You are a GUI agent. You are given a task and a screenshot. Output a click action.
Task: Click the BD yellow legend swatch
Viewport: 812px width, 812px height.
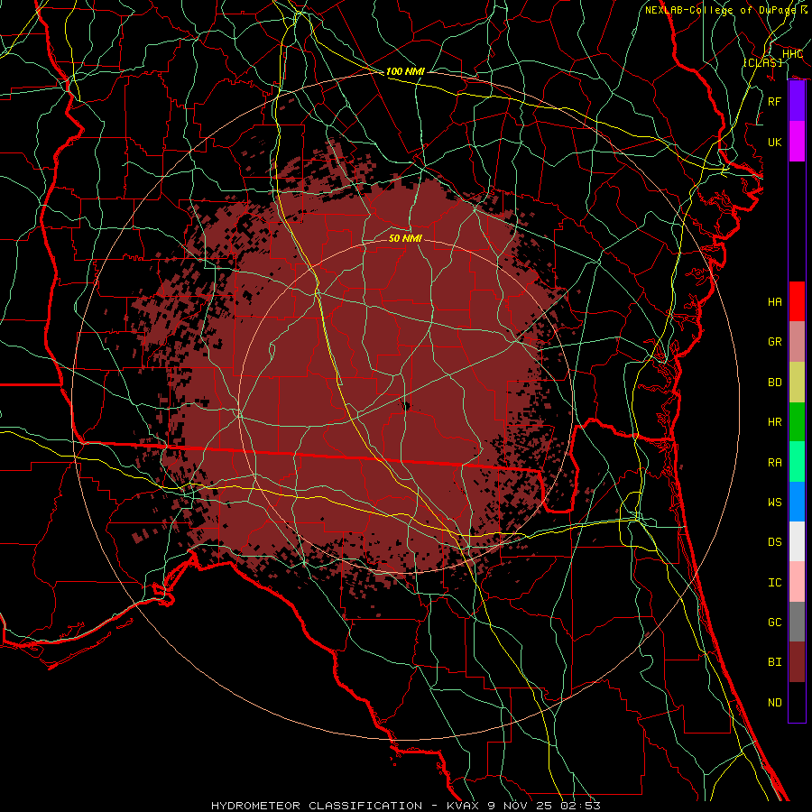(797, 383)
